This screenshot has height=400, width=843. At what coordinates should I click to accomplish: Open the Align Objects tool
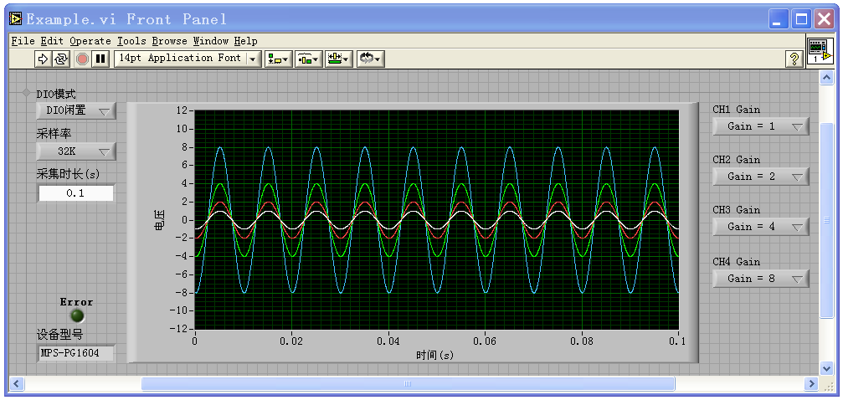pos(278,59)
